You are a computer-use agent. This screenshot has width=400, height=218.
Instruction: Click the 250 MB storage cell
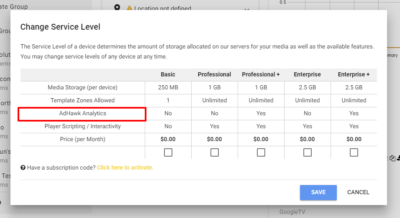[168, 87]
